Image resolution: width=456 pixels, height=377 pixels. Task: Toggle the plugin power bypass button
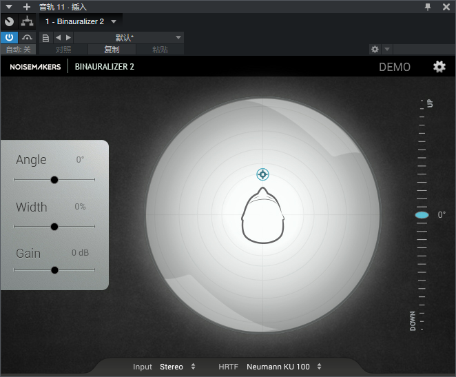click(x=10, y=37)
